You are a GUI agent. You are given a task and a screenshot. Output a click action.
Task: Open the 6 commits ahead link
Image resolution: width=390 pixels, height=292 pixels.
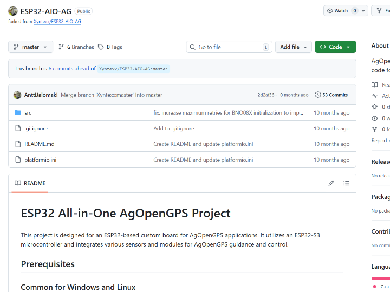point(71,69)
